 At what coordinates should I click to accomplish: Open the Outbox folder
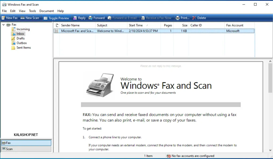coord(22,43)
